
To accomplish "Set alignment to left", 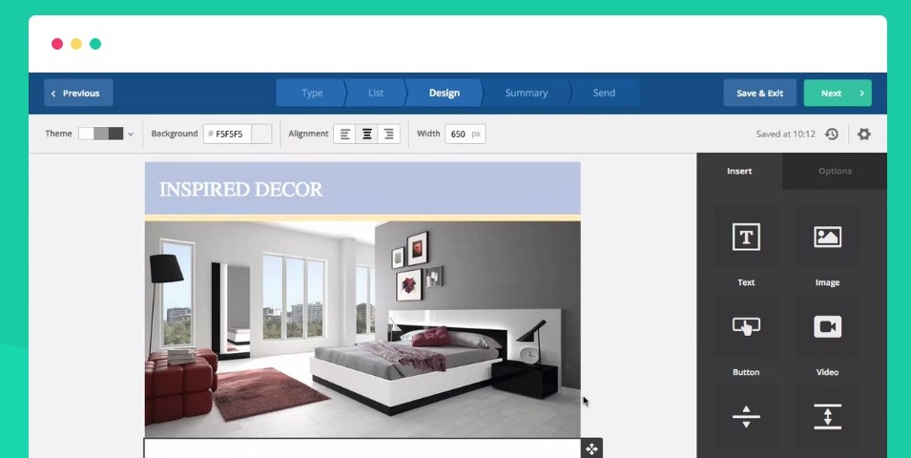I will 344,135.
